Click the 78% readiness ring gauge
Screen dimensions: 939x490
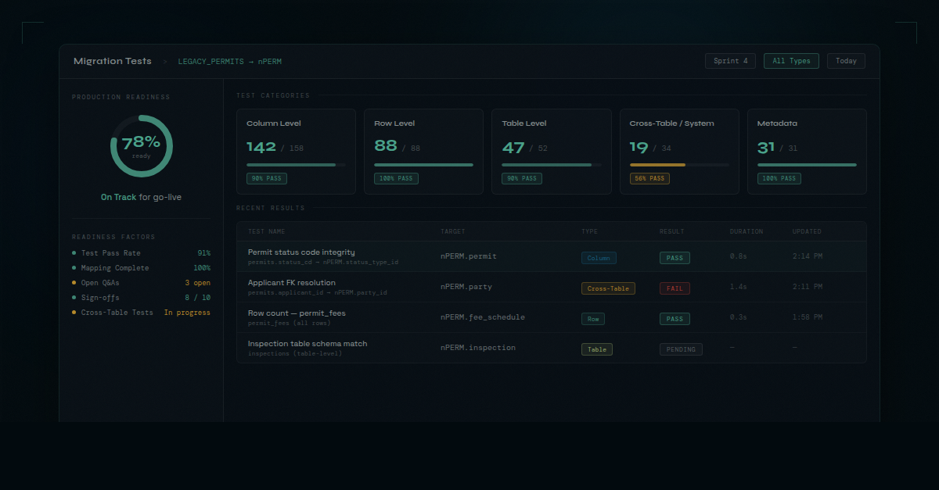[142, 146]
